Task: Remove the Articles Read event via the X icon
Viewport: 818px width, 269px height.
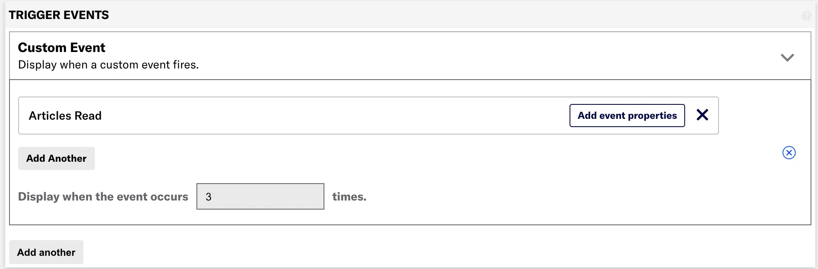Action: click(x=702, y=115)
